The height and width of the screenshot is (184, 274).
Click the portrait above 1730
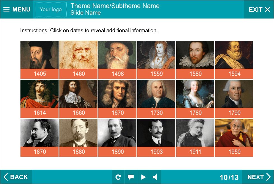156,94
